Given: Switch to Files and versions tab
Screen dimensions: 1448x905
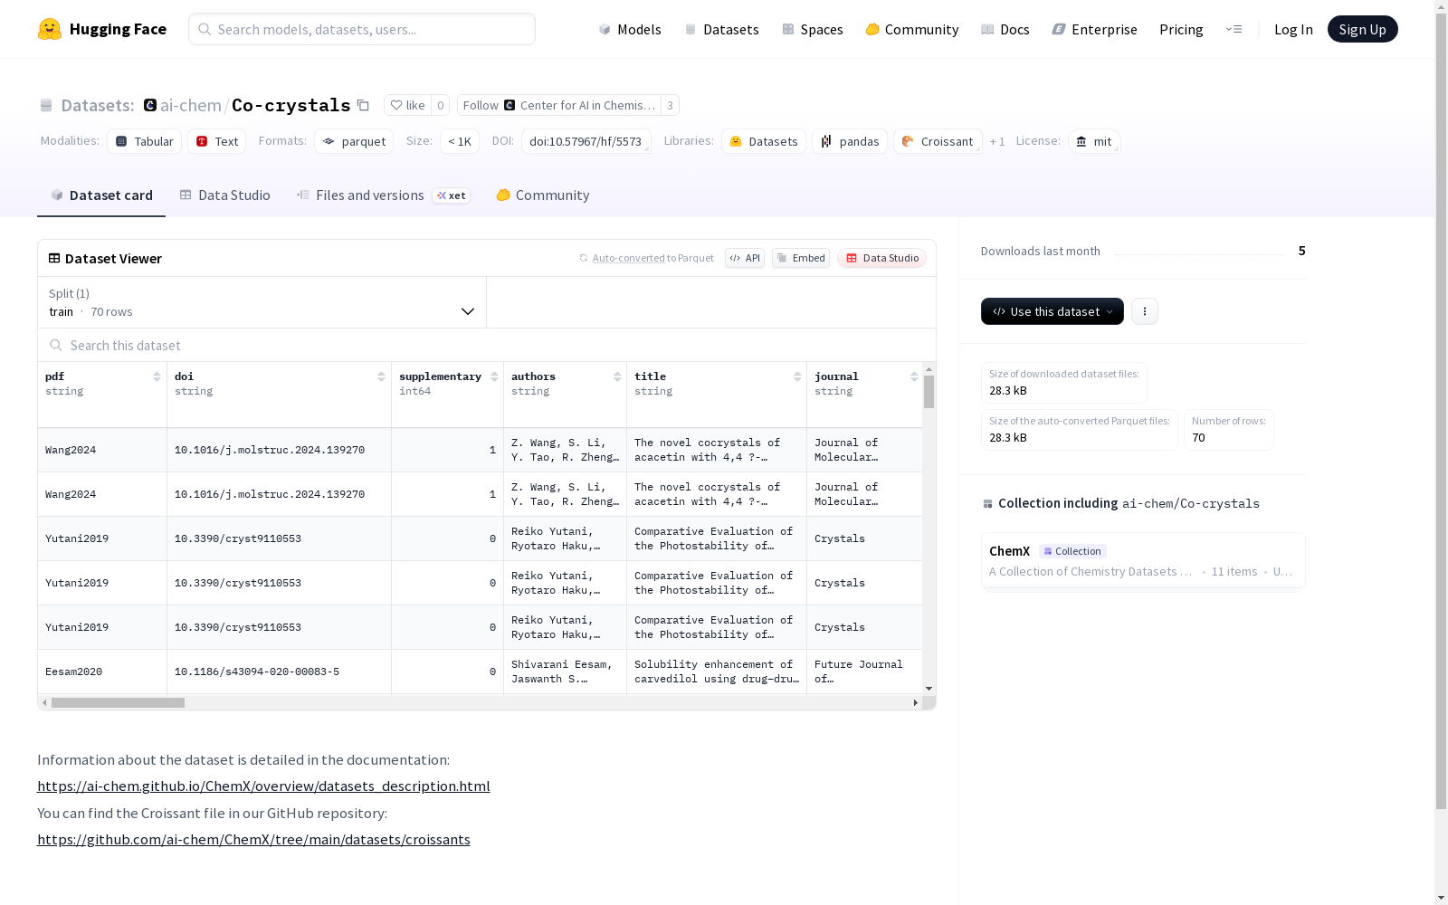Looking at the screenshot, I should 383,195.
